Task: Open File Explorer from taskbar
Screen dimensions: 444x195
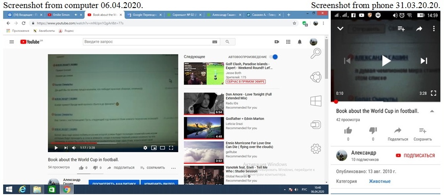Action: 37,189
